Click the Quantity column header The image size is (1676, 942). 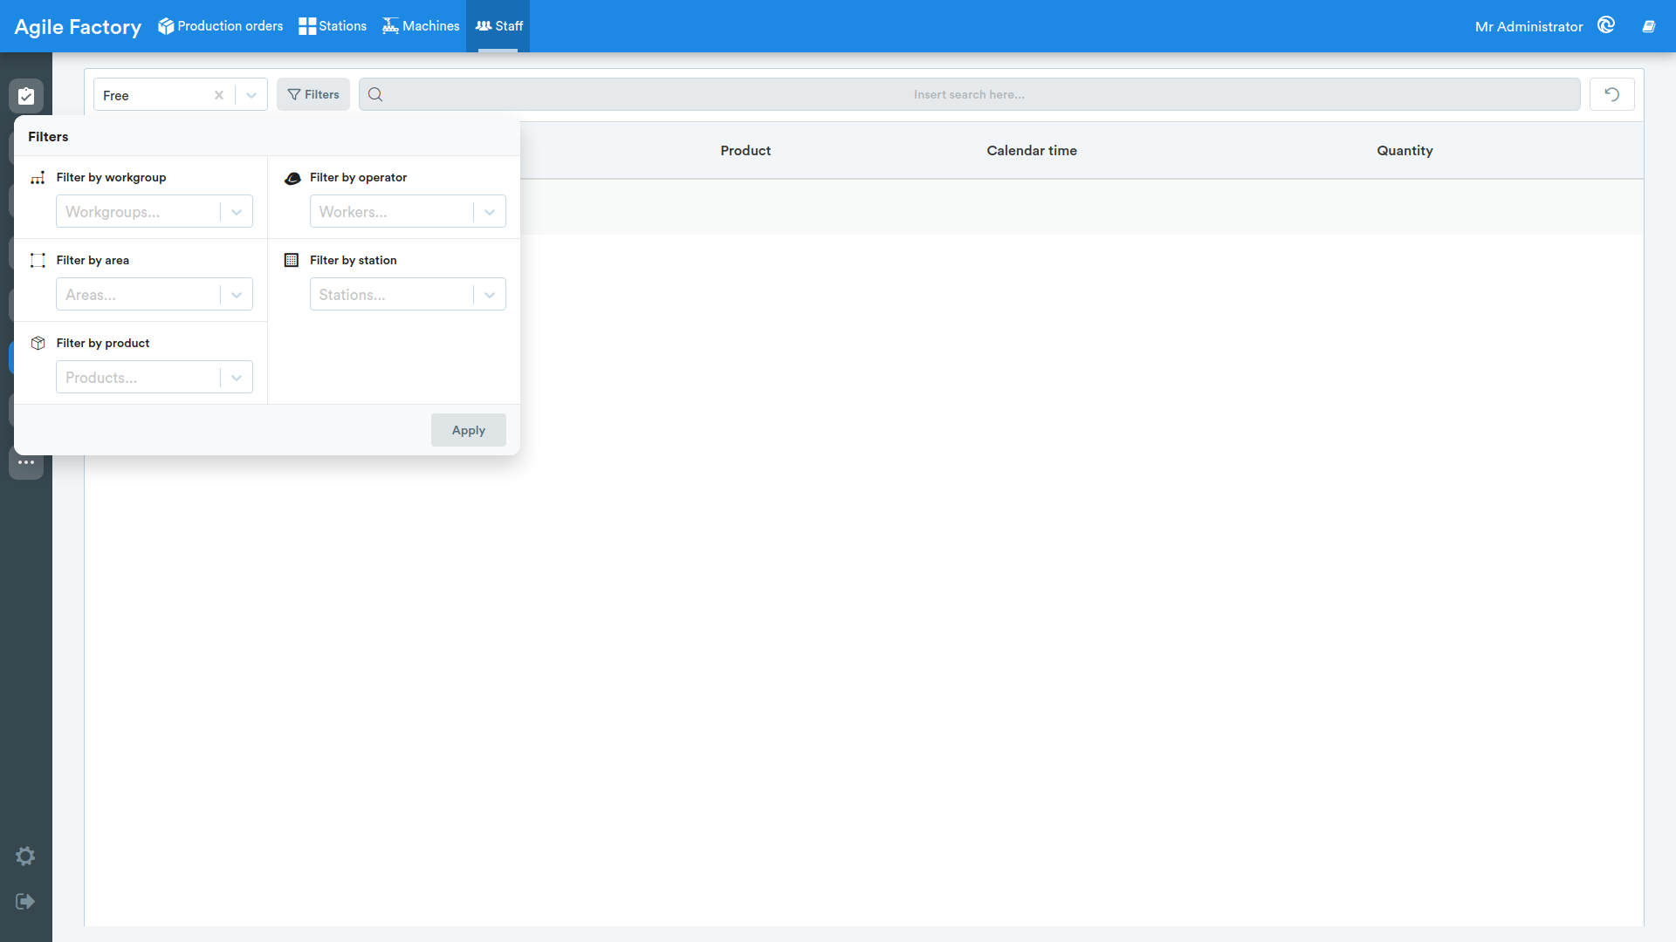(x=1405, y=150)
